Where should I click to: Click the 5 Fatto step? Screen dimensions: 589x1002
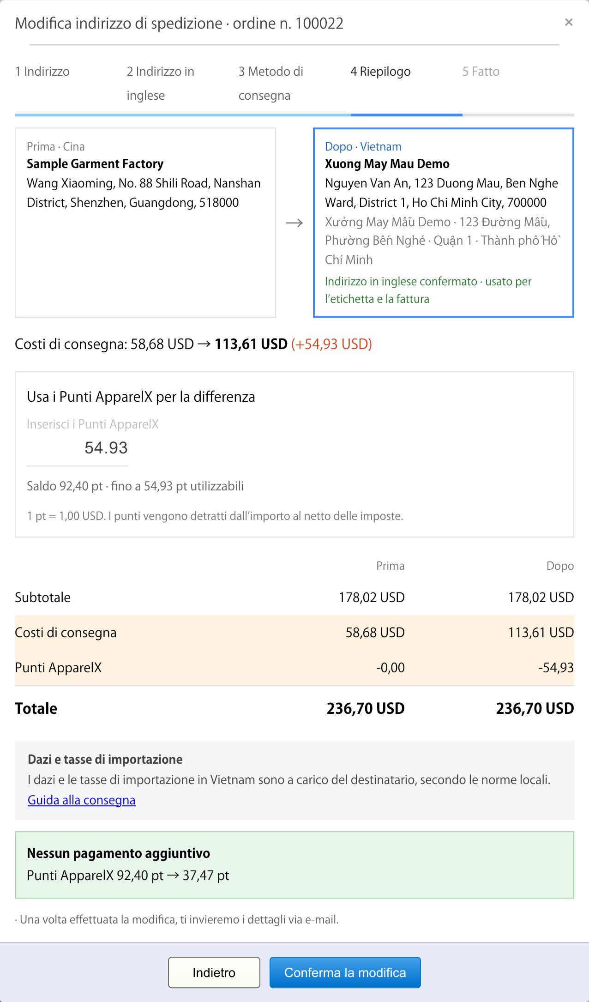[x=481, y=72]
